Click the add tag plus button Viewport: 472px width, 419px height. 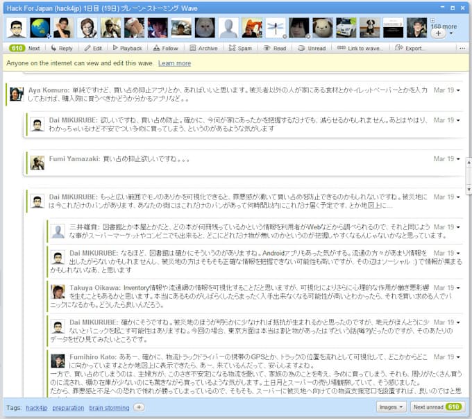click(x=139, y=407)
